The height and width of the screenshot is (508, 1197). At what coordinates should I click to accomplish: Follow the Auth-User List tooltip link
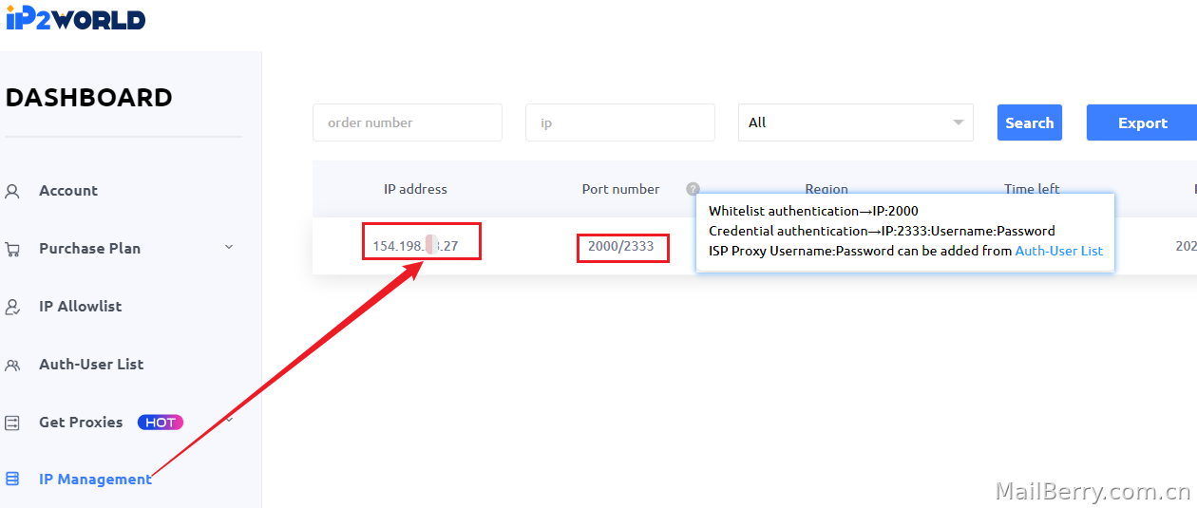pyautogui.click(x=1059, y=251)
